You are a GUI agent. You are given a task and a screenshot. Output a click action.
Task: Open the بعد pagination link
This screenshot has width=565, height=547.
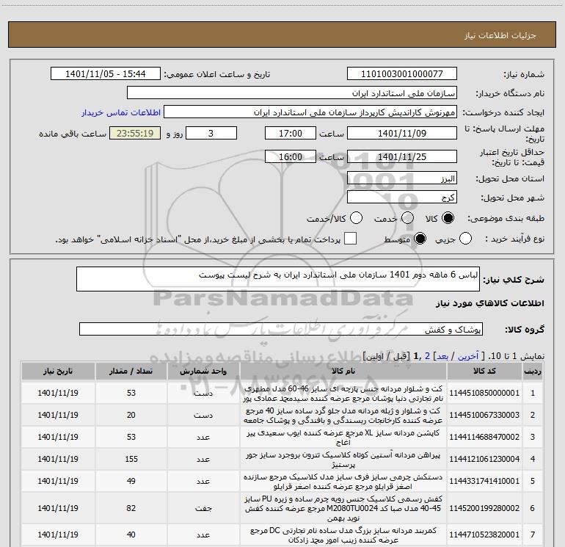(442, 356)
